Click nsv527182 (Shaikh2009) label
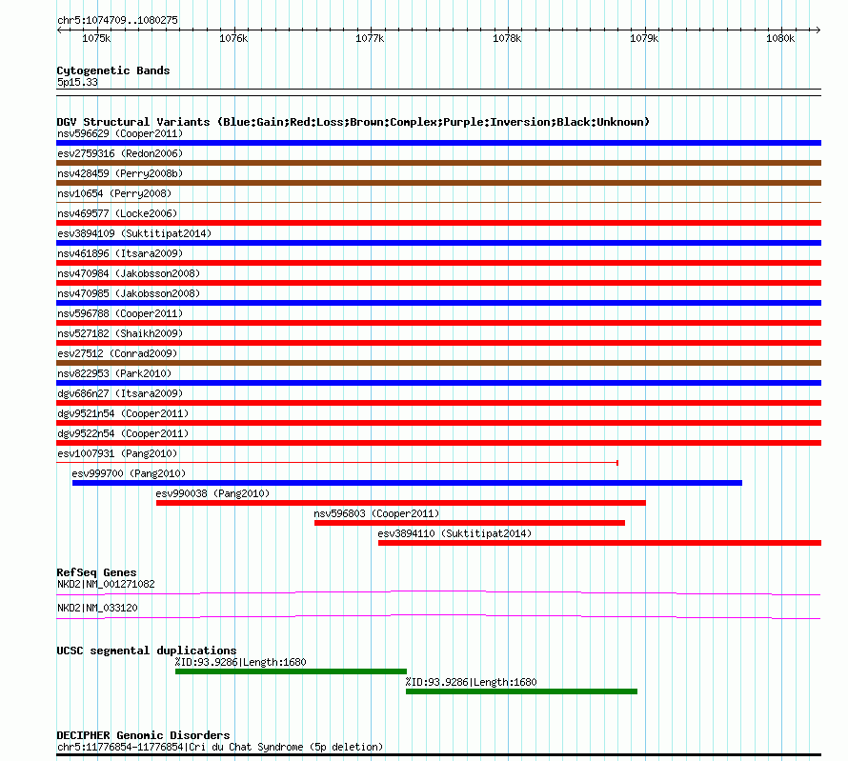Viewport: 848px width, 761px height. [x=120, y=333]
